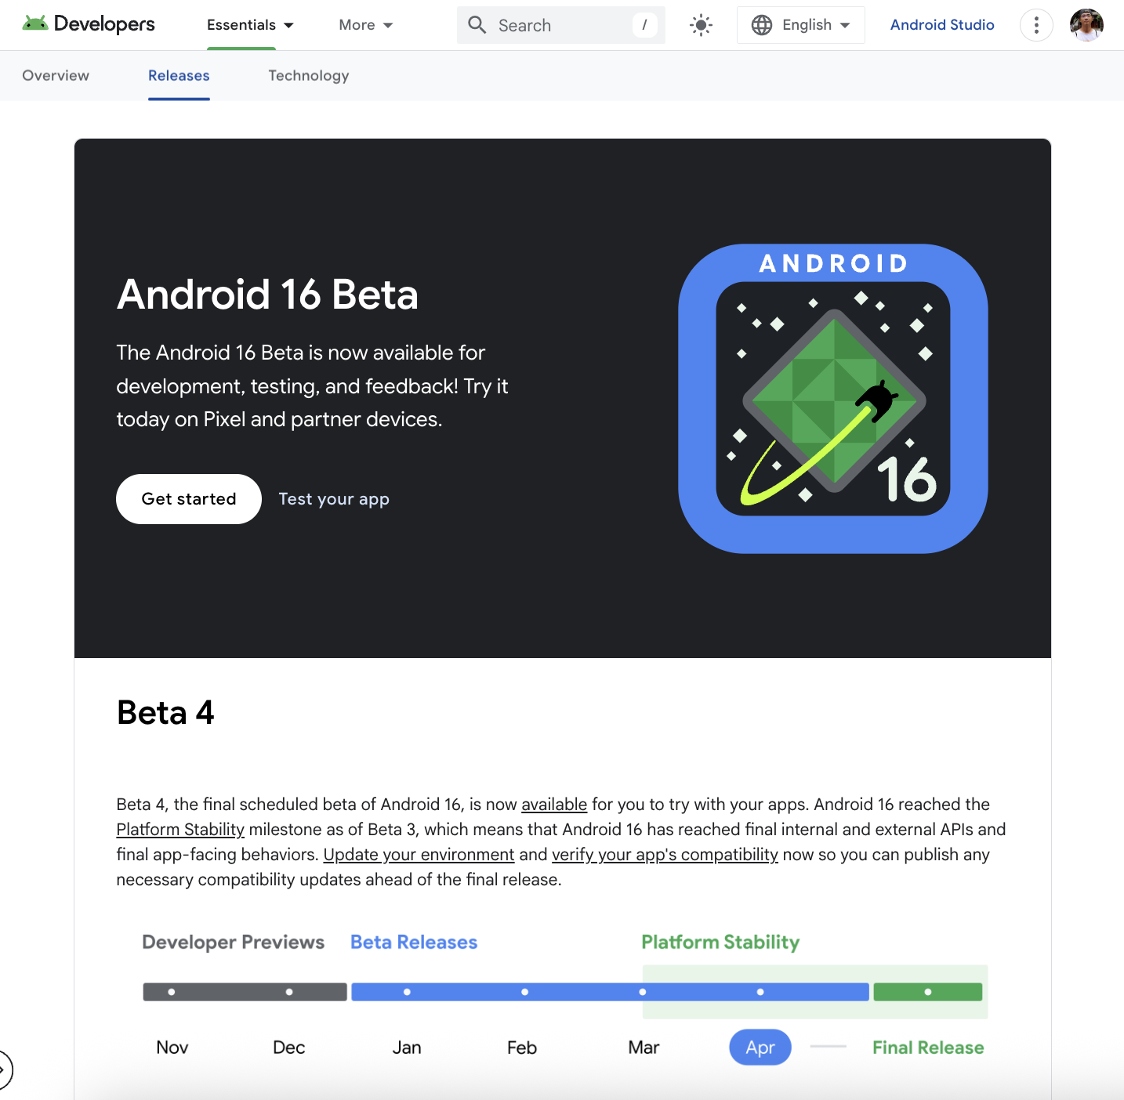Open the English language selector
1124x1100 pixels.
point(801,25)
